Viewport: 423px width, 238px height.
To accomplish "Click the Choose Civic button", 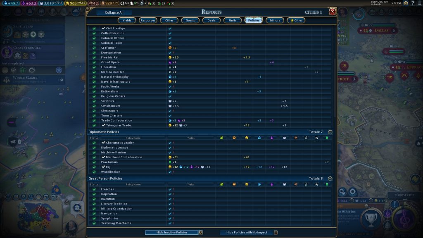I will [x=404, y=195].
